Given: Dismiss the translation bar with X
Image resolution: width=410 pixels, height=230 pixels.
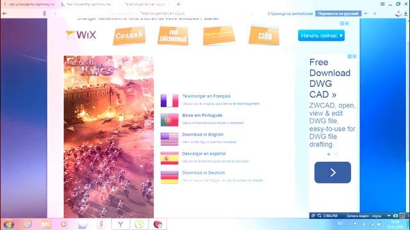Looking at the screenshot, I should click(375, 13).
